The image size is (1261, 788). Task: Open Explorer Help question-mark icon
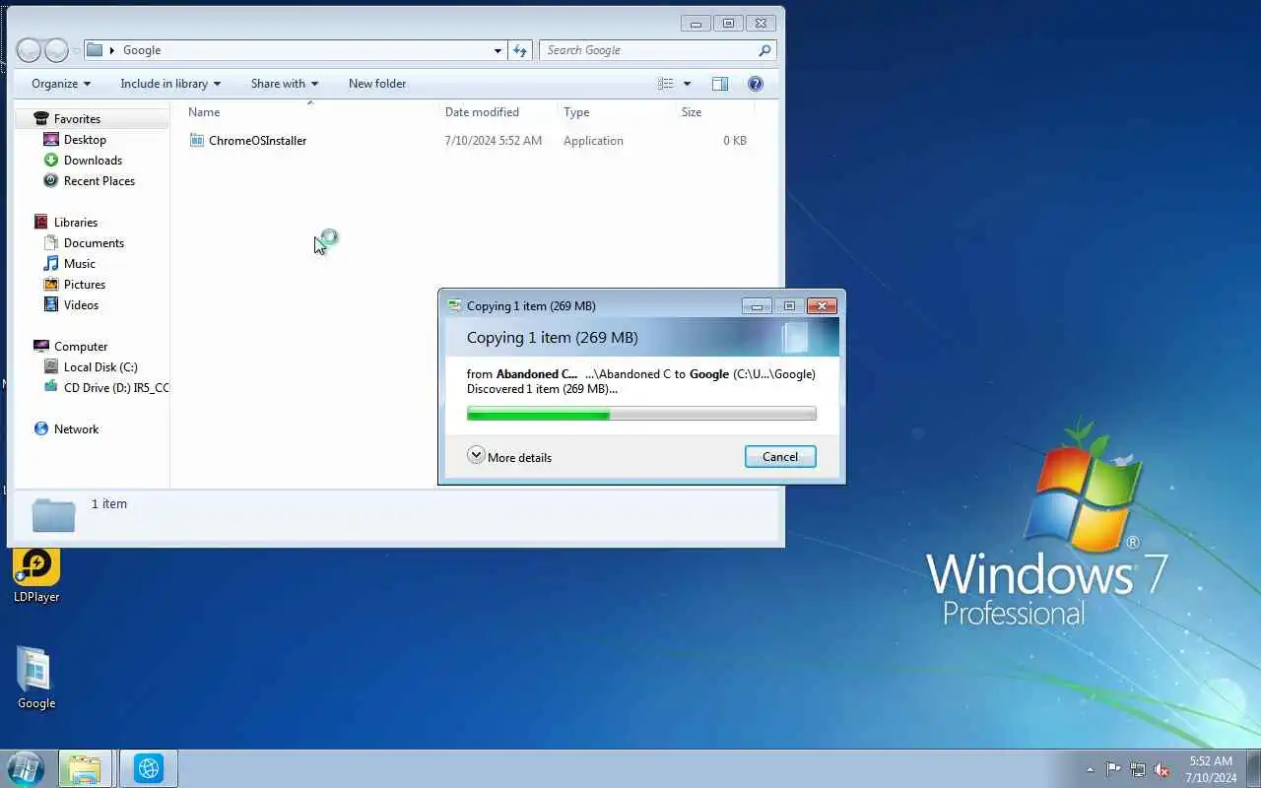[x=756, y=84]
